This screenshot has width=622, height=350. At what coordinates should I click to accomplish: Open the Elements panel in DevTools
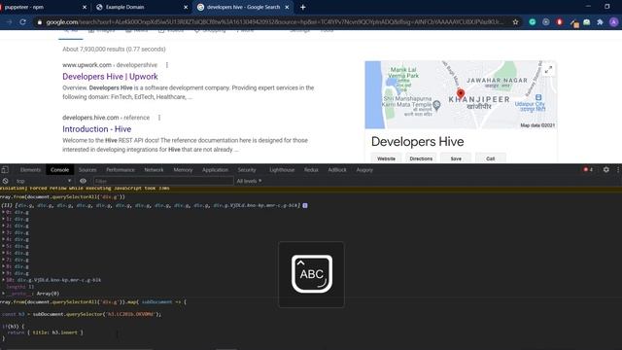(30, 170)
